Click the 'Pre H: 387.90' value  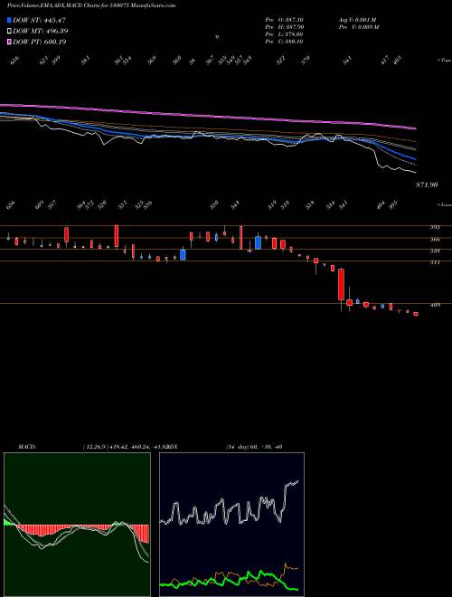(x=284, y=27)
